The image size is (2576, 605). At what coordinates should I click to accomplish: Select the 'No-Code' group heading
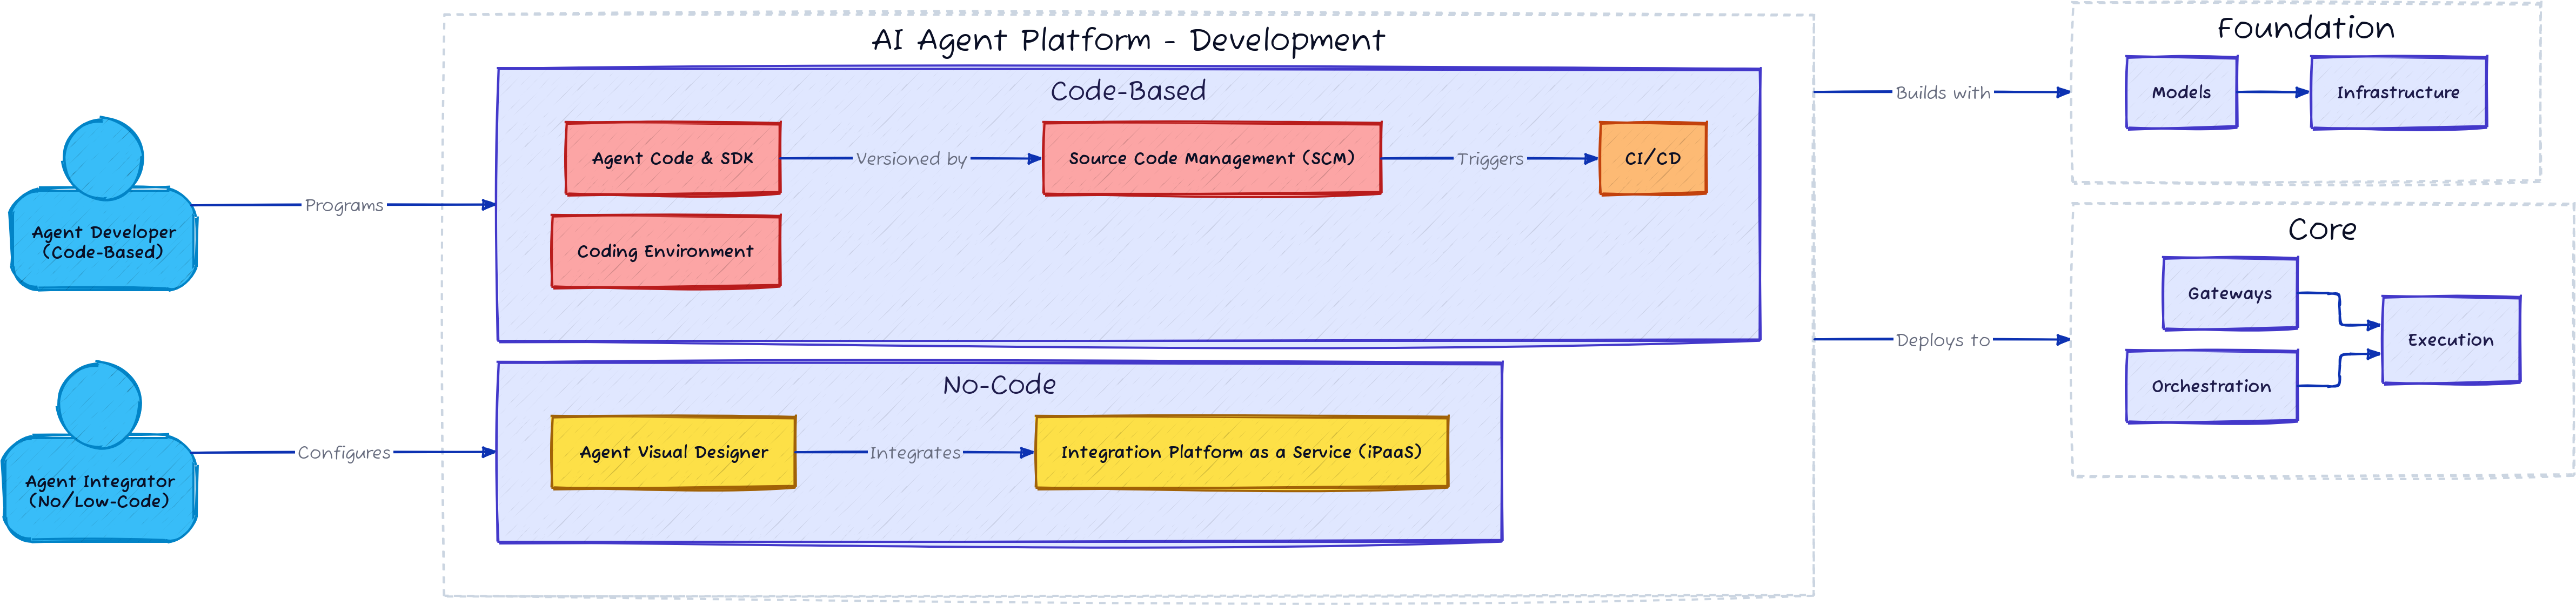coord(999,384)
